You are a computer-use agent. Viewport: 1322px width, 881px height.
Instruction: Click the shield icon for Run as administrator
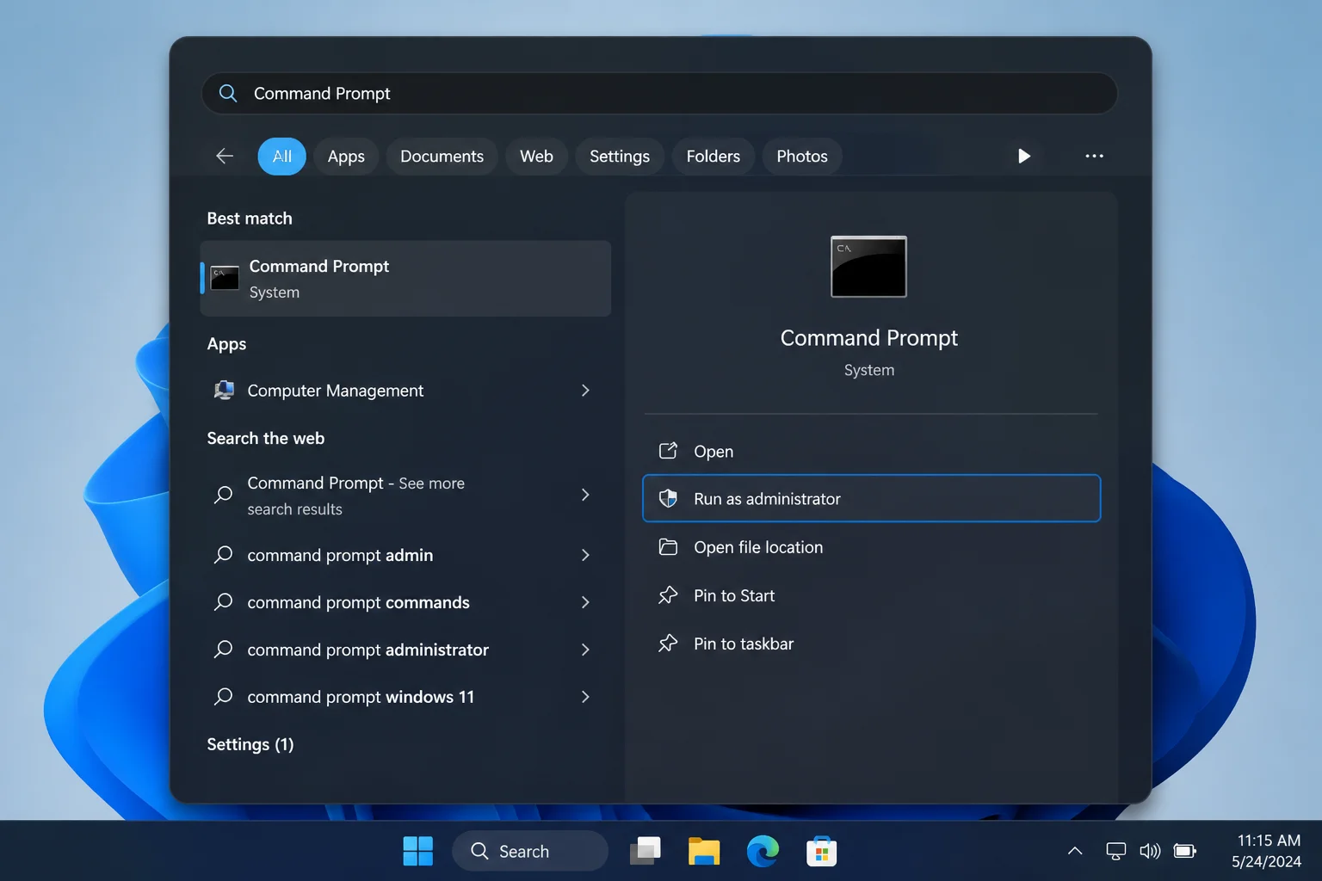tap(668, 498)
